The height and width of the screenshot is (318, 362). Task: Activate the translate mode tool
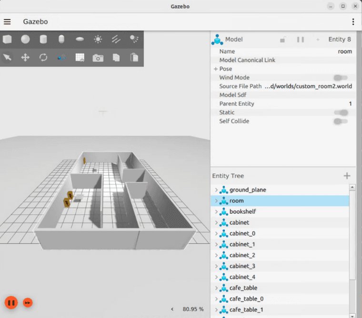(25, 57)
